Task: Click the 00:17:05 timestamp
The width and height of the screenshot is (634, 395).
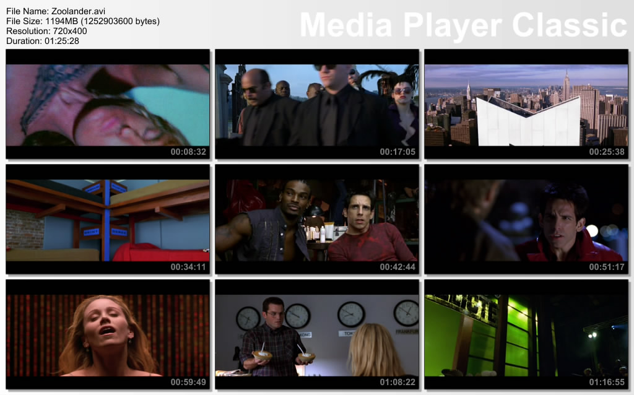Action: (x=397, y=152)
